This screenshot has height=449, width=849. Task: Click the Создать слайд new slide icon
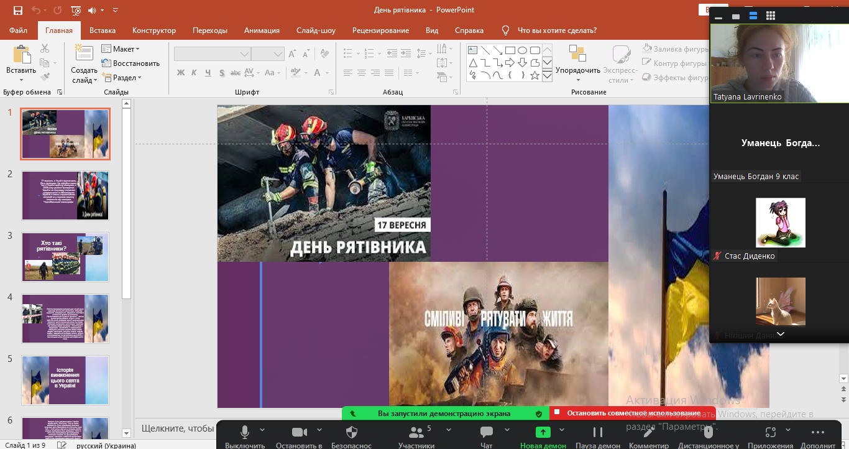click(x=83, y=53)
